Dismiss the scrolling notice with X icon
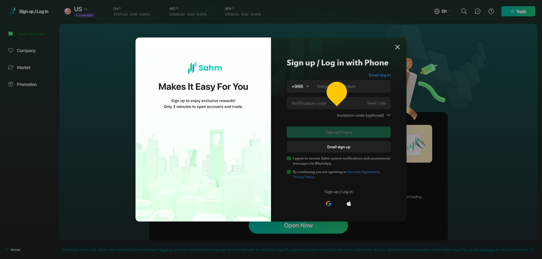Screen dimensions: 542x259 [532, 250]
